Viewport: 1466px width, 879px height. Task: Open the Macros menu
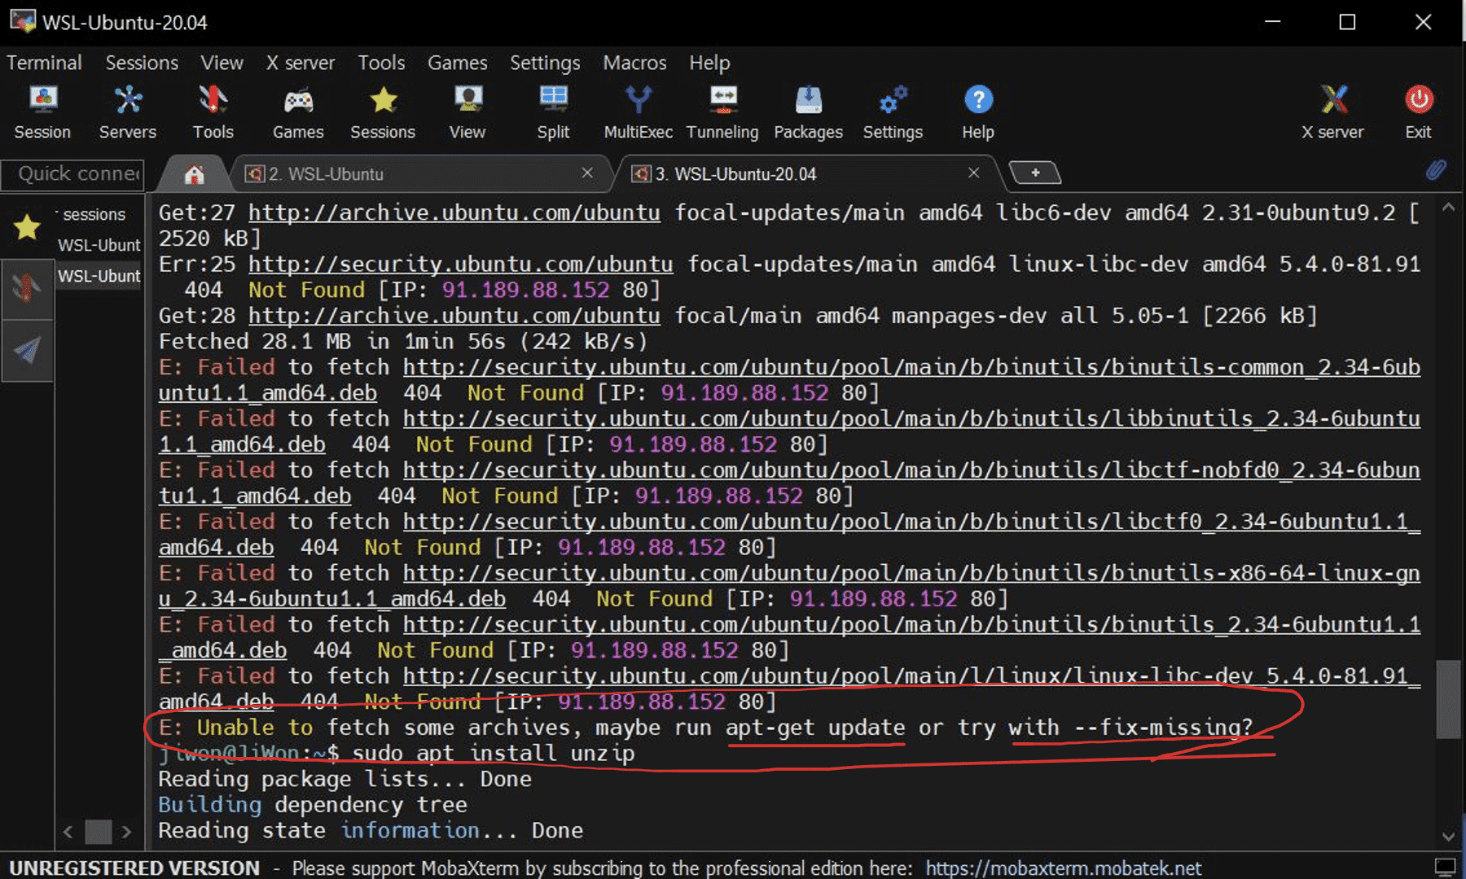(x=634, y=63)
